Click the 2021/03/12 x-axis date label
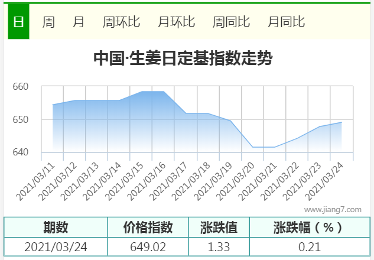The height and width of the screenshot is (260, 374). click(x=58, y=182)
